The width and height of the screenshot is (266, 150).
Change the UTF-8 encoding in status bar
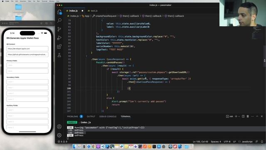(x=227, y=142)
